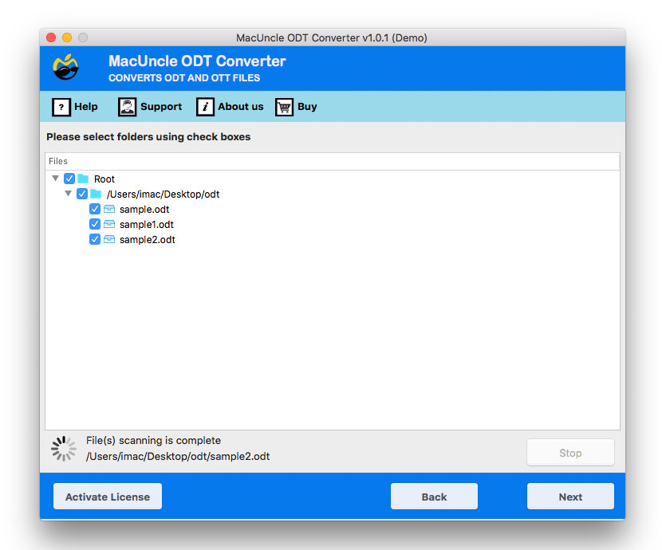Screen dimensions: 662x550
Task: Toggle the sample2.odt checkbox
Action: coord(95,239)
